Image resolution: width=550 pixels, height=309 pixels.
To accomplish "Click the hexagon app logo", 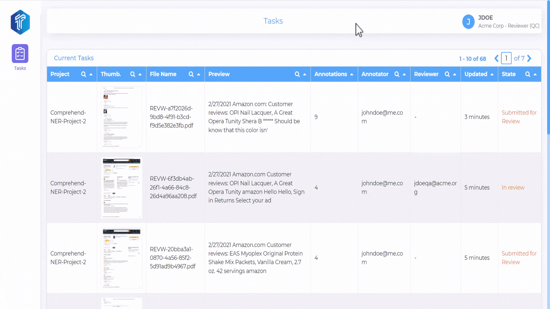I will point(20,22).
